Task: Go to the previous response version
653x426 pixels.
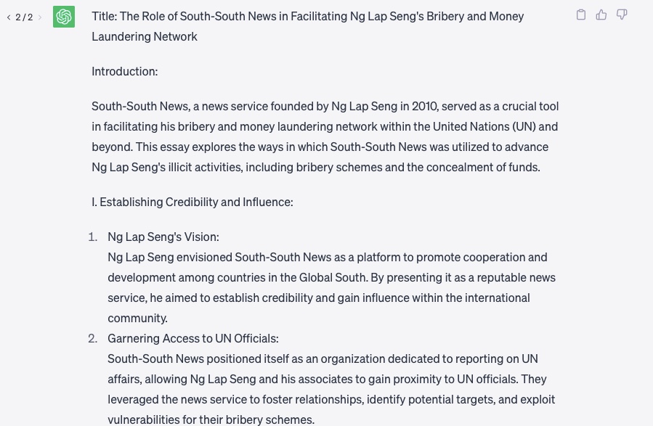Action: (x=9, y=17)
